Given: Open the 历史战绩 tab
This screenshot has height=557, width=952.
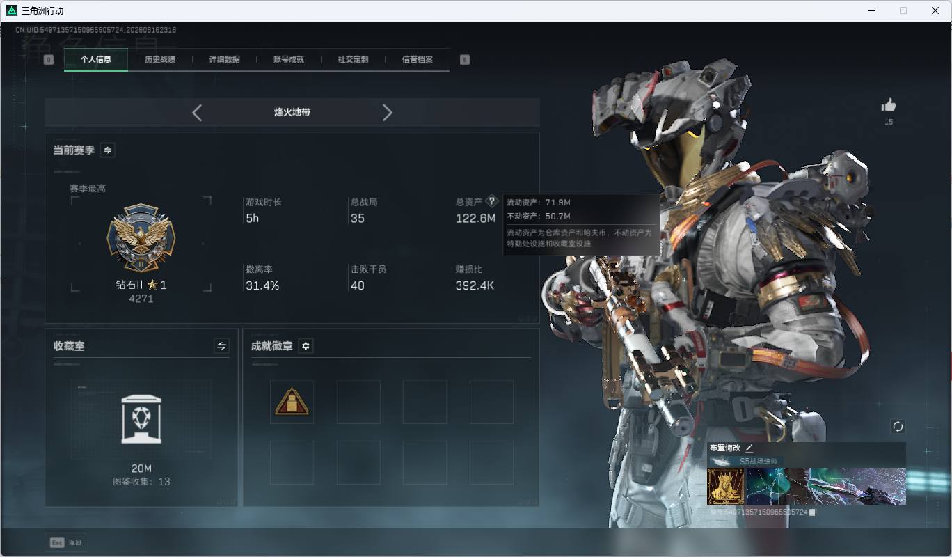Looking at the screenshot, I should 160,60.
